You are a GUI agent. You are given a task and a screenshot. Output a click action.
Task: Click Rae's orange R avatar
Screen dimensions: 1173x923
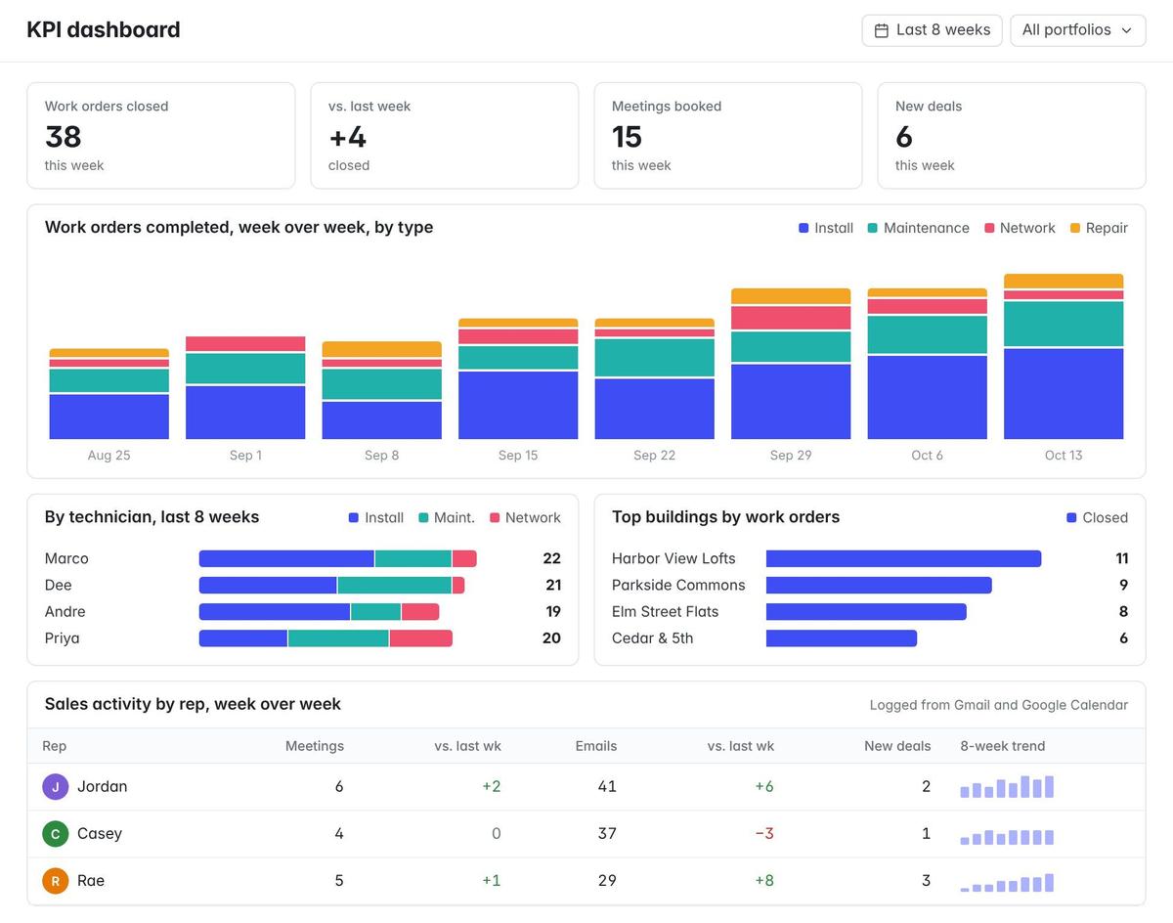pos(56,880)
